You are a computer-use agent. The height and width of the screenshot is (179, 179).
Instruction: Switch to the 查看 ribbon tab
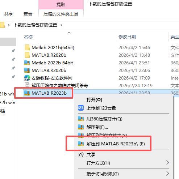click(x=28, y=14)
